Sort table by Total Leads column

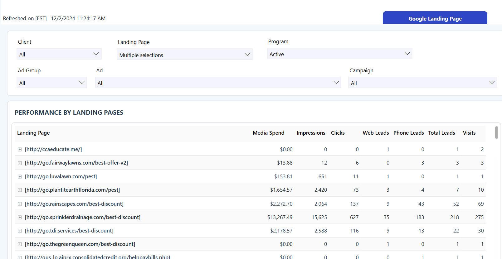click(x=441, y=133)
